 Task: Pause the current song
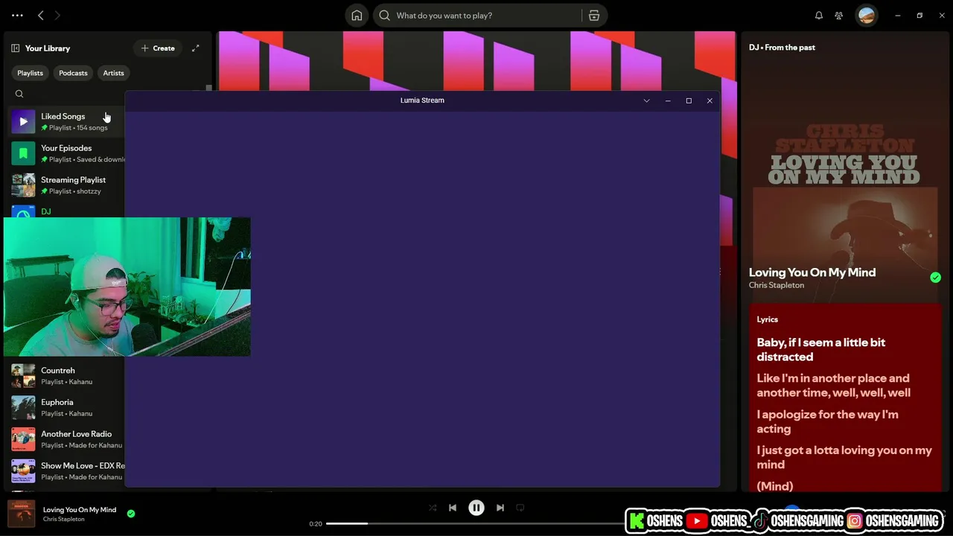476,508
